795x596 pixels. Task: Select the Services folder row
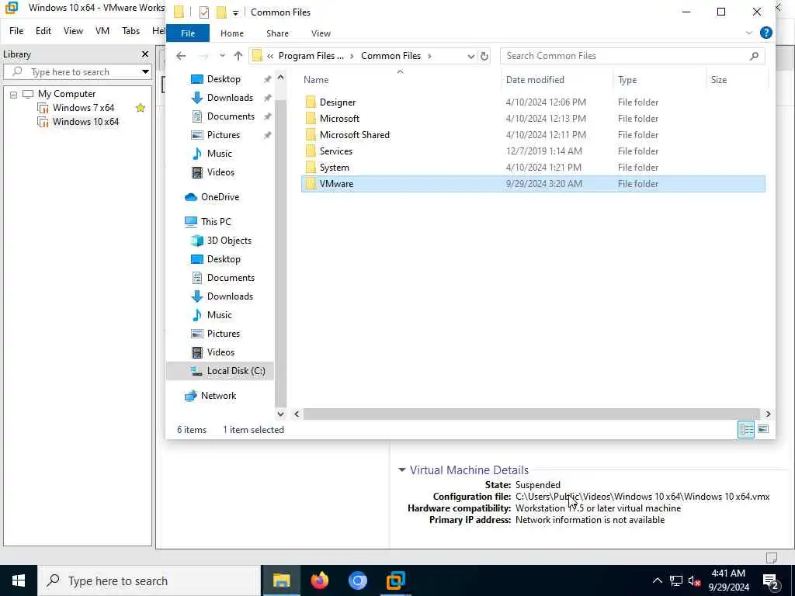point(533,151)
